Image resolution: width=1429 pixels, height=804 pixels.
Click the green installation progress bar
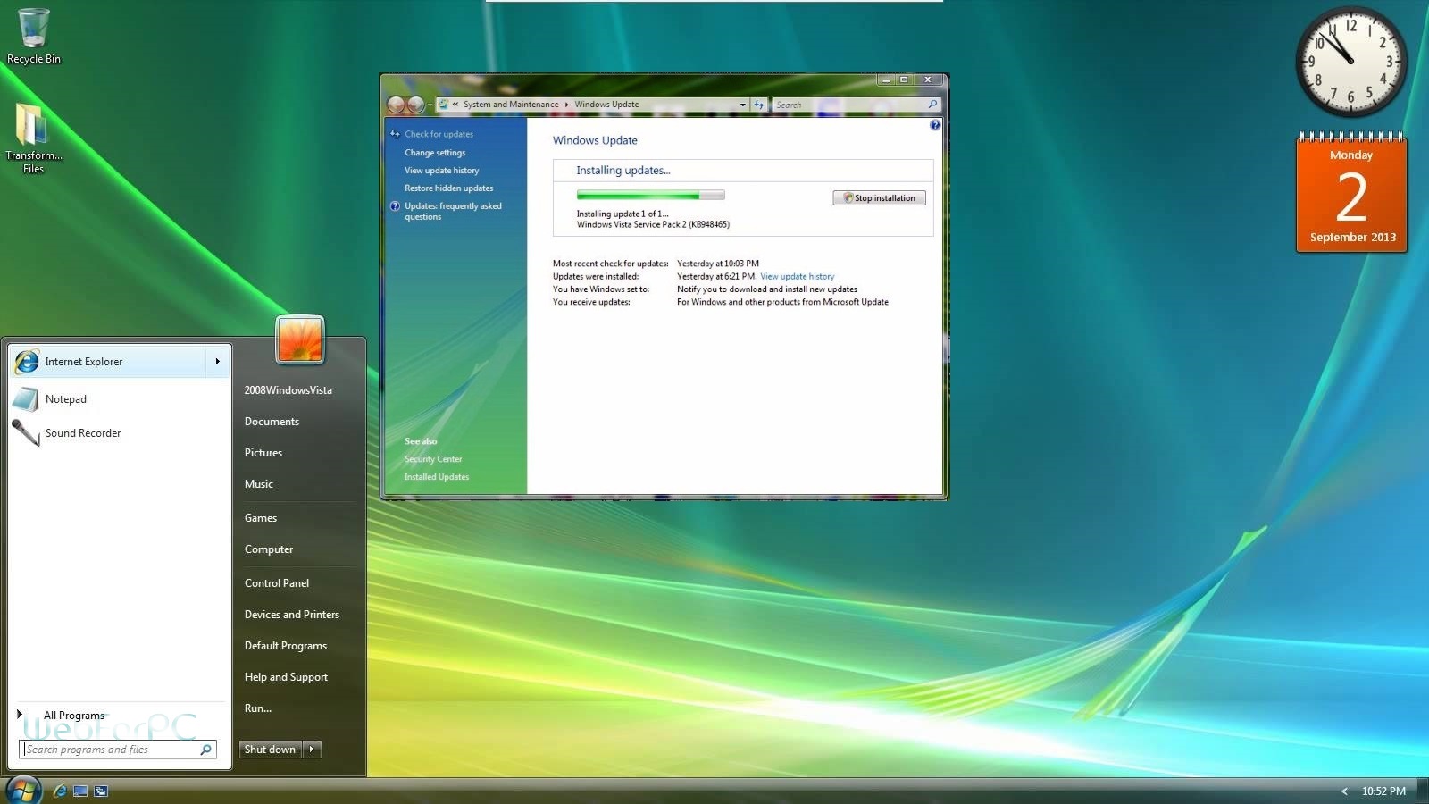pos(651,195)
